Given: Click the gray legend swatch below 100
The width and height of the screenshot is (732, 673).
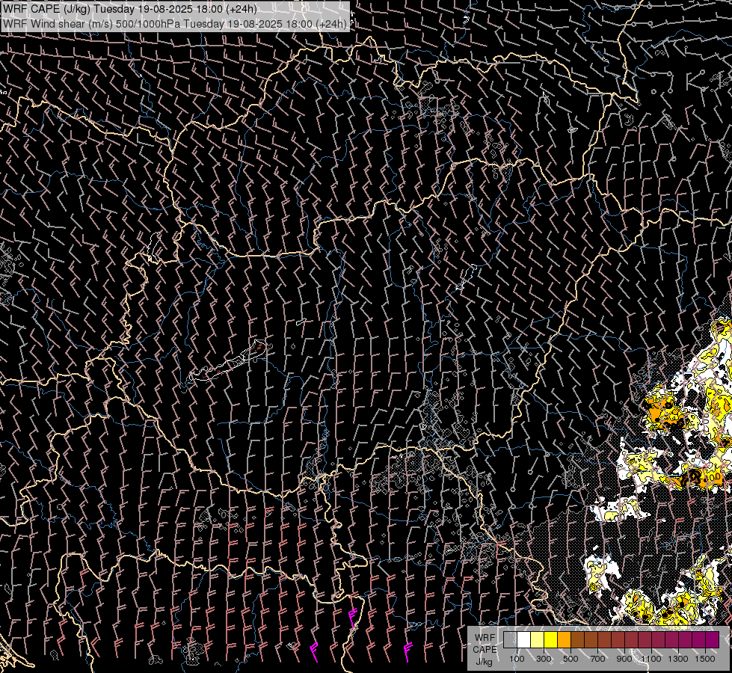Looking at the screenshot, I should (x=510, y=639).
